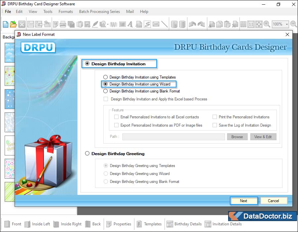
Task: Open the Help menu
Action: [x=144, y=11]
